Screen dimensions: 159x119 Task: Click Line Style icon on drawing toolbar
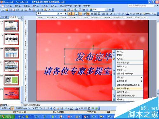click(x=82, y=108)
